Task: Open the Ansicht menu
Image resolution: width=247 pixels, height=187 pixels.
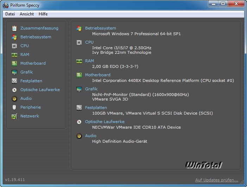Action: coord(27,14)
